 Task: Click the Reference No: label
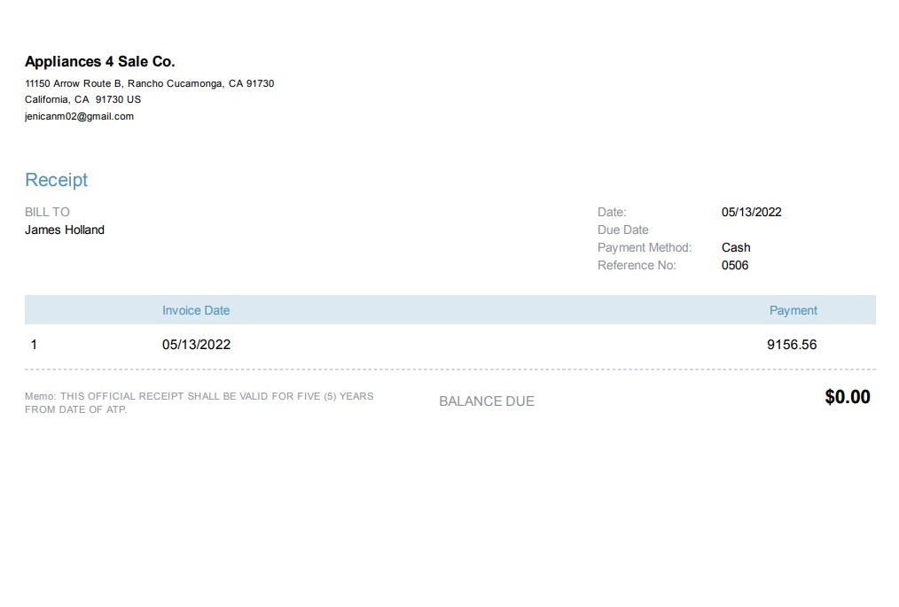point(637,265)
